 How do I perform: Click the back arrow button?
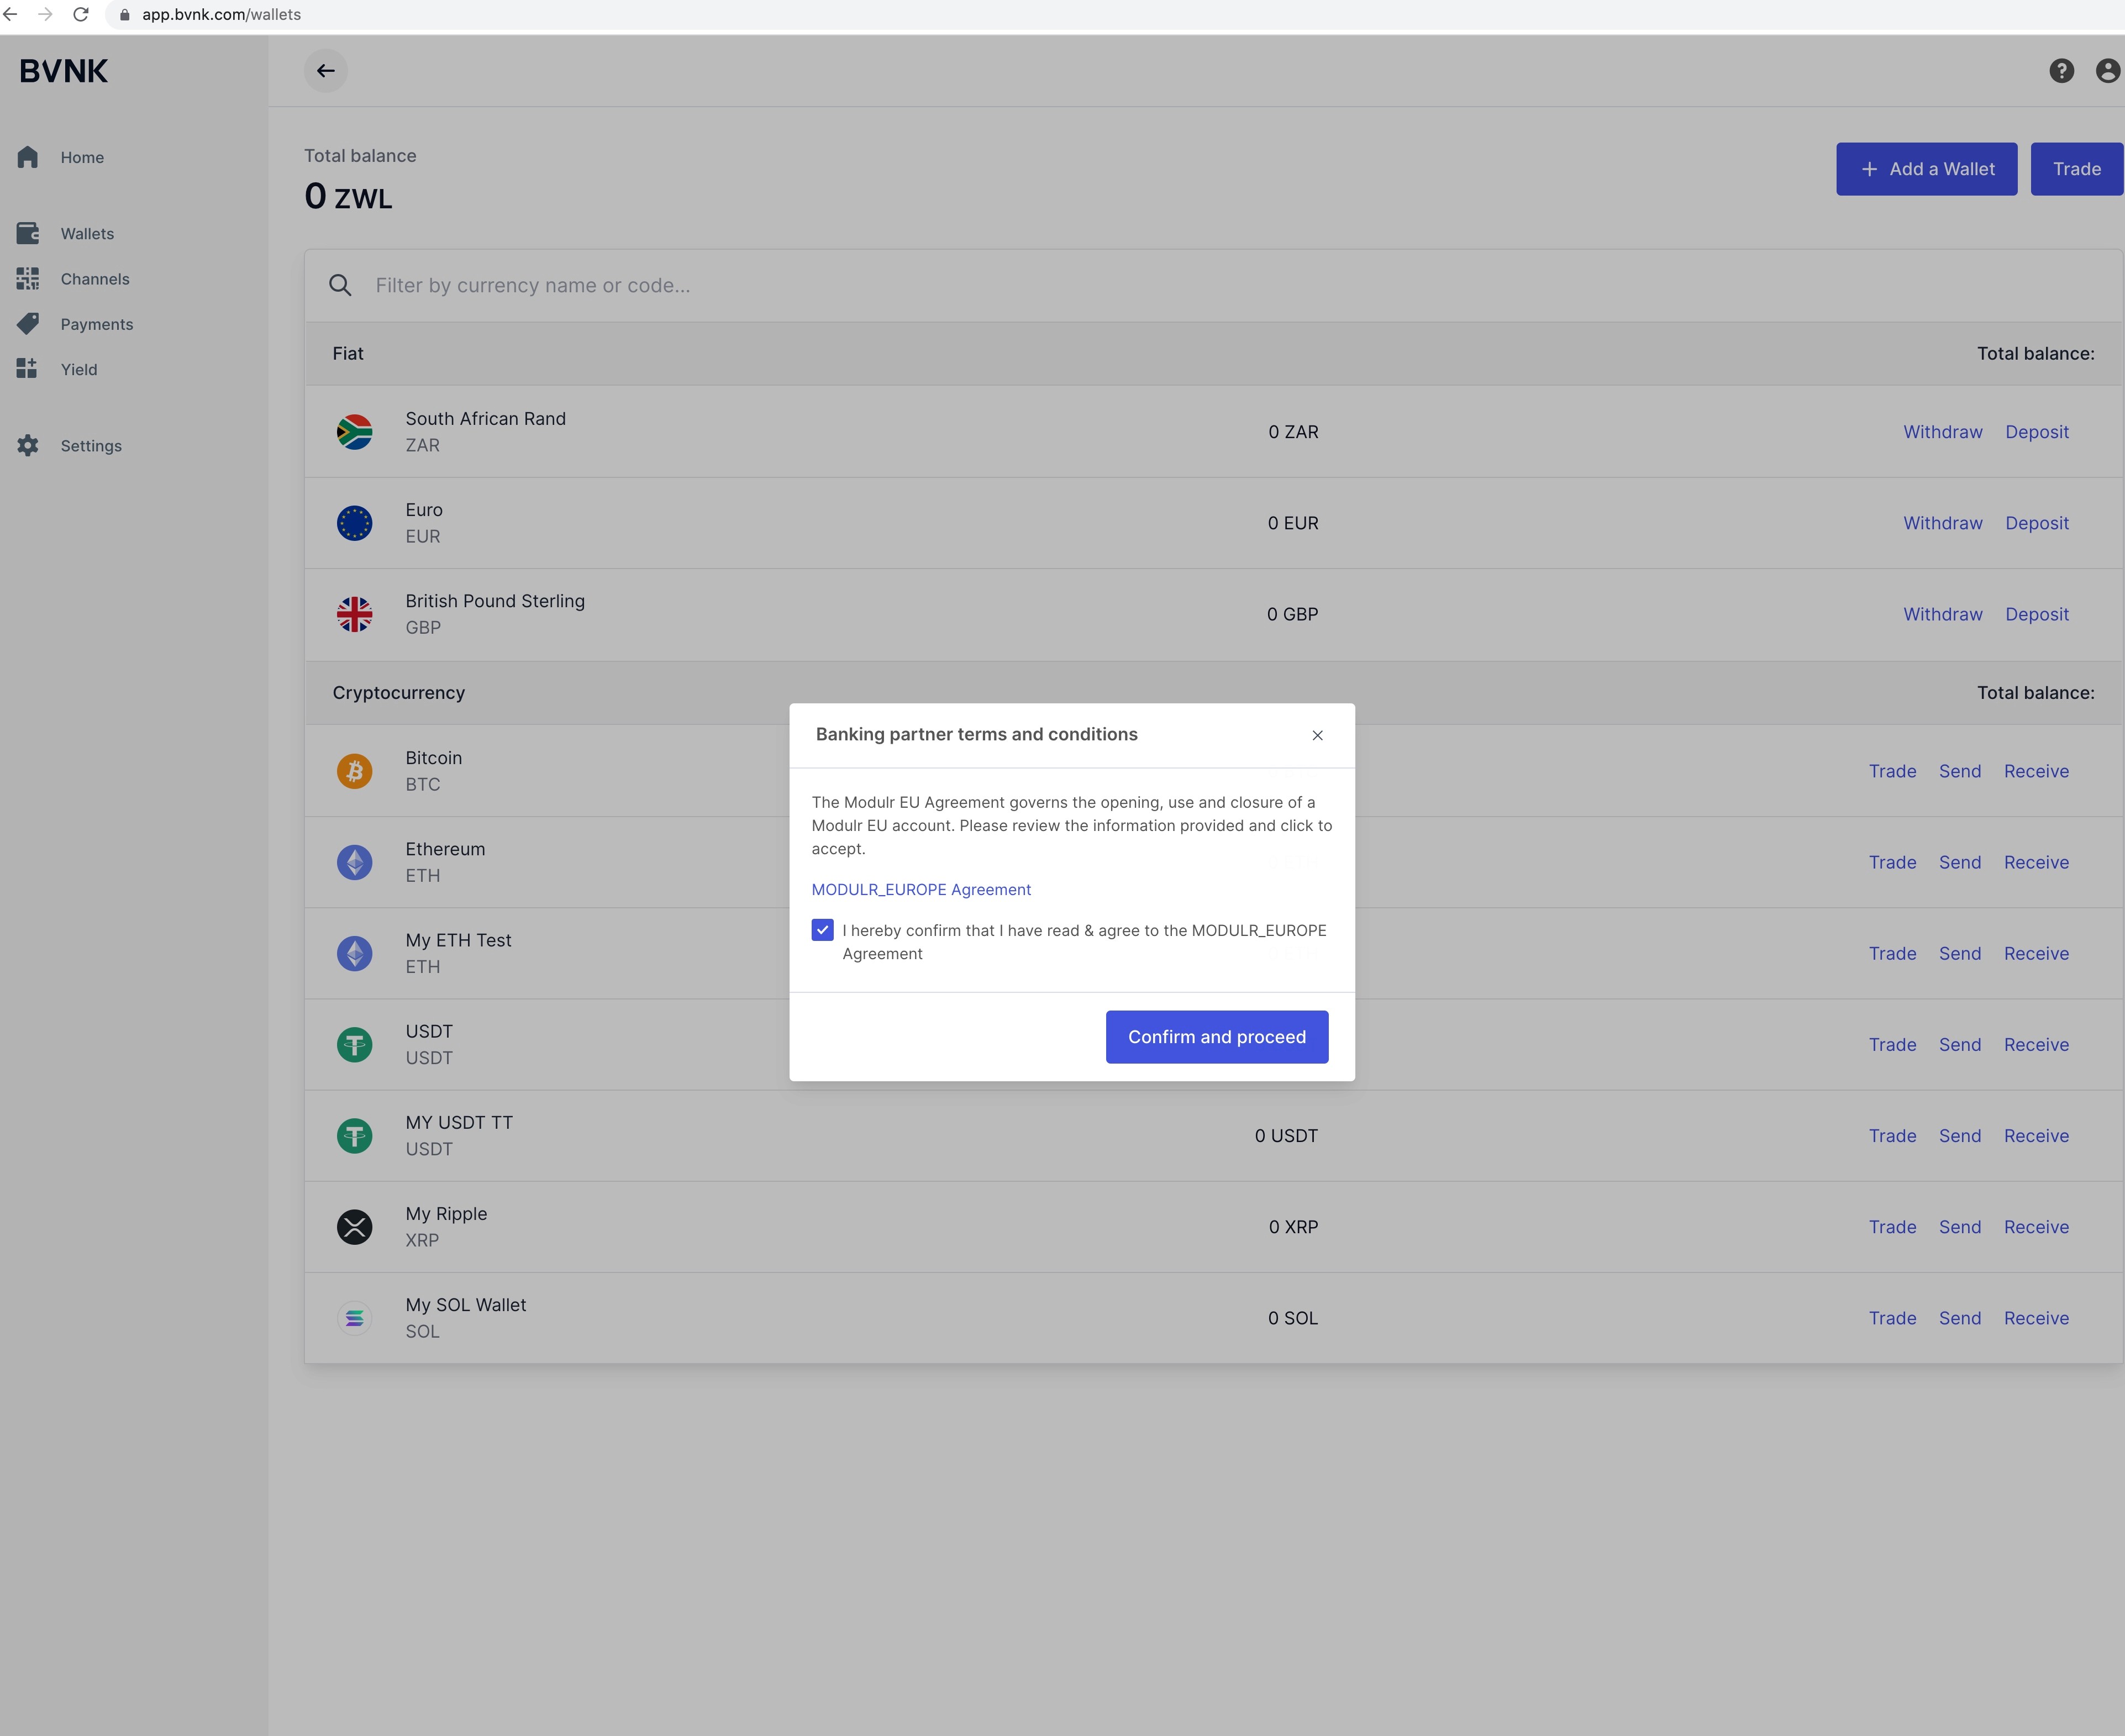click(x=326, y=71)
